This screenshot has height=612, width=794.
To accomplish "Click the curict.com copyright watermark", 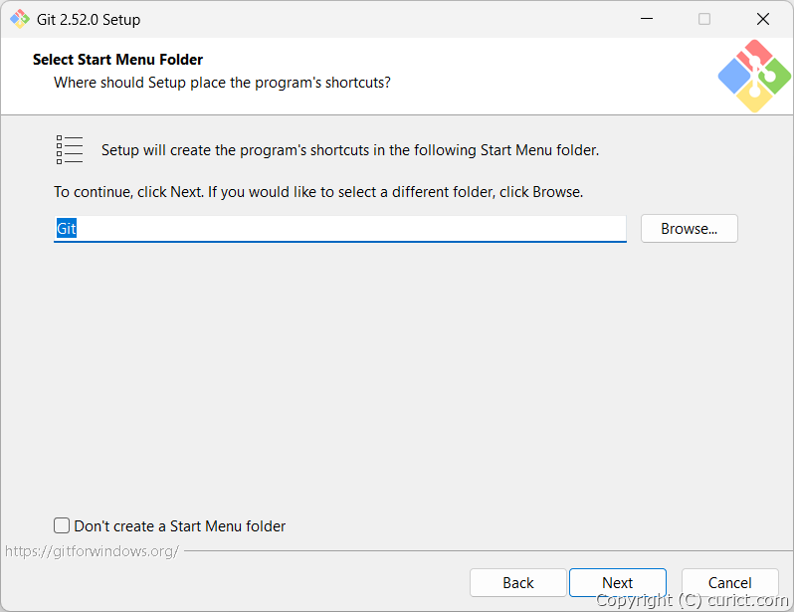I will point(692,600).
